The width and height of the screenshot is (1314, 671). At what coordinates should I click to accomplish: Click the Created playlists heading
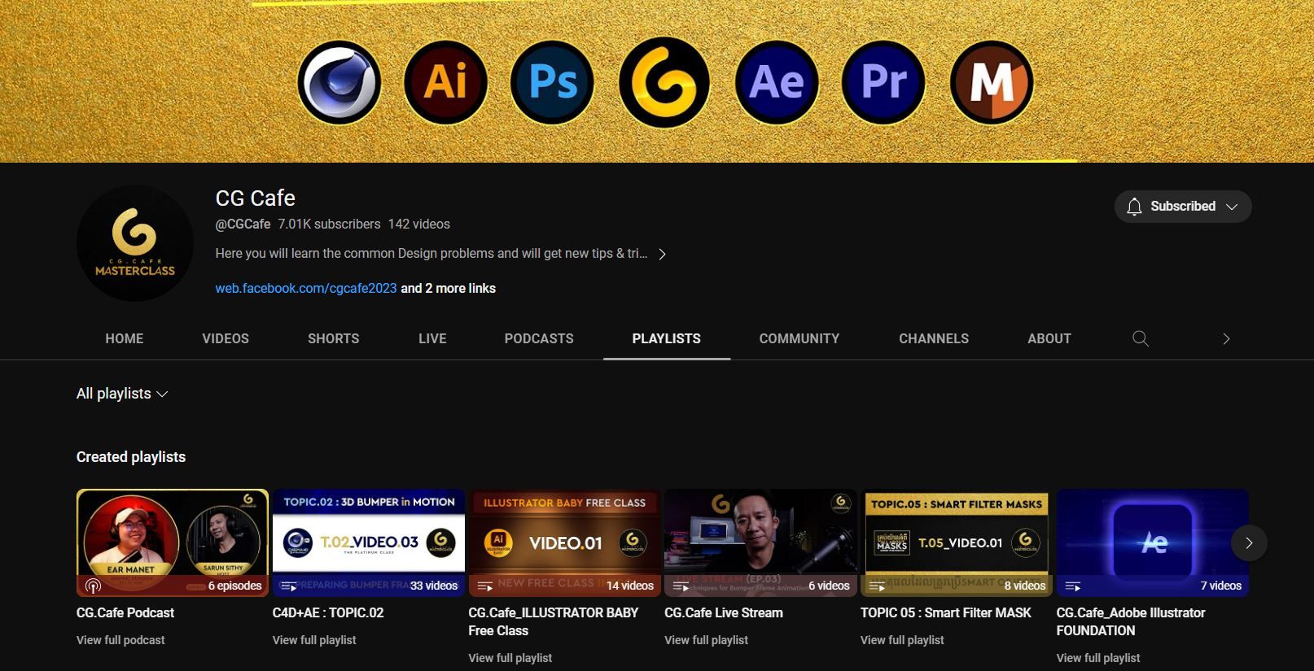[131, 457]
